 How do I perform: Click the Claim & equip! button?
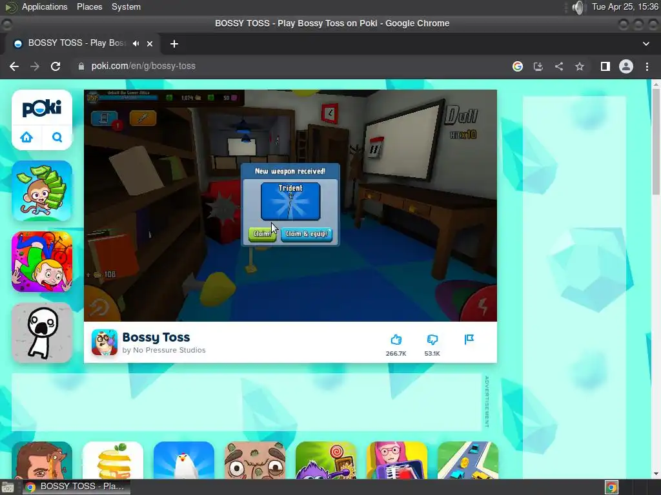307,234
